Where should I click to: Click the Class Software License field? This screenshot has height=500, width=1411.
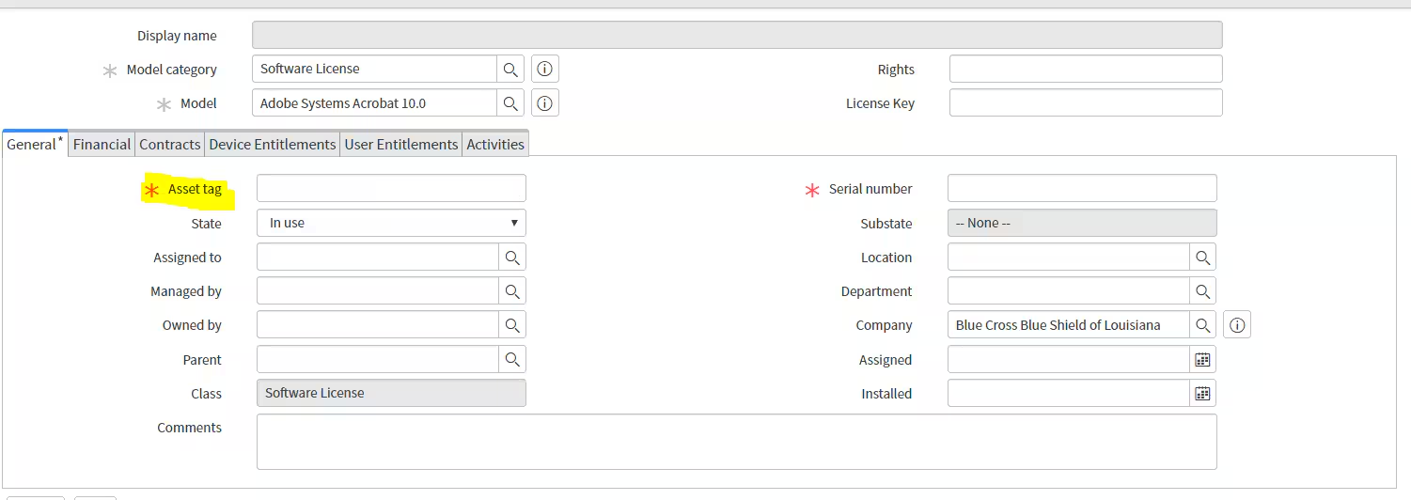(391, 393)
